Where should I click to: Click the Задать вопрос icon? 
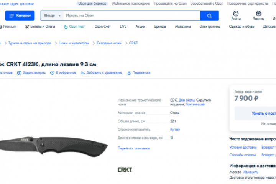point(19,73)
